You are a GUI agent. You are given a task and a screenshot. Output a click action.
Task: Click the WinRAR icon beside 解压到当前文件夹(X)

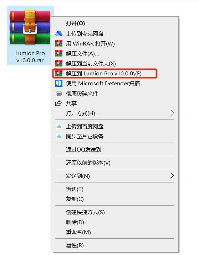pos(59,63)
